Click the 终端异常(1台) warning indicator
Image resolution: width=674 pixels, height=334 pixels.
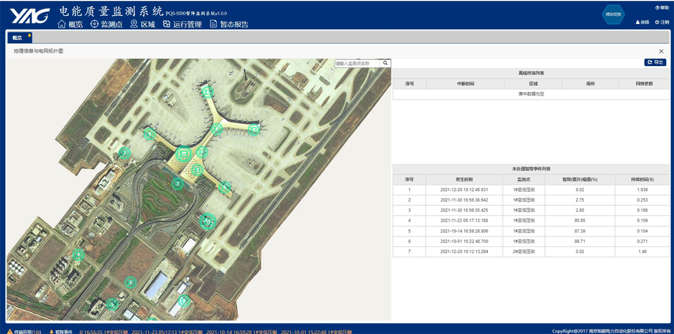pos(24,332)
